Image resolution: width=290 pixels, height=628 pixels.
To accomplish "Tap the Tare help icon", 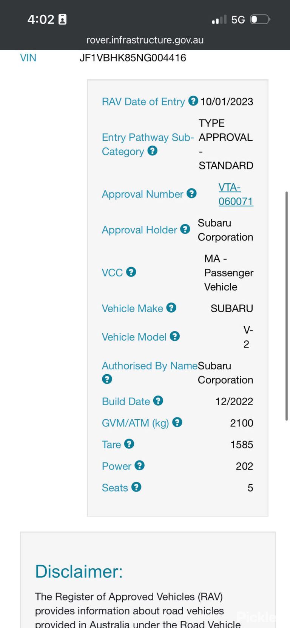I will [x=129, y=444].
